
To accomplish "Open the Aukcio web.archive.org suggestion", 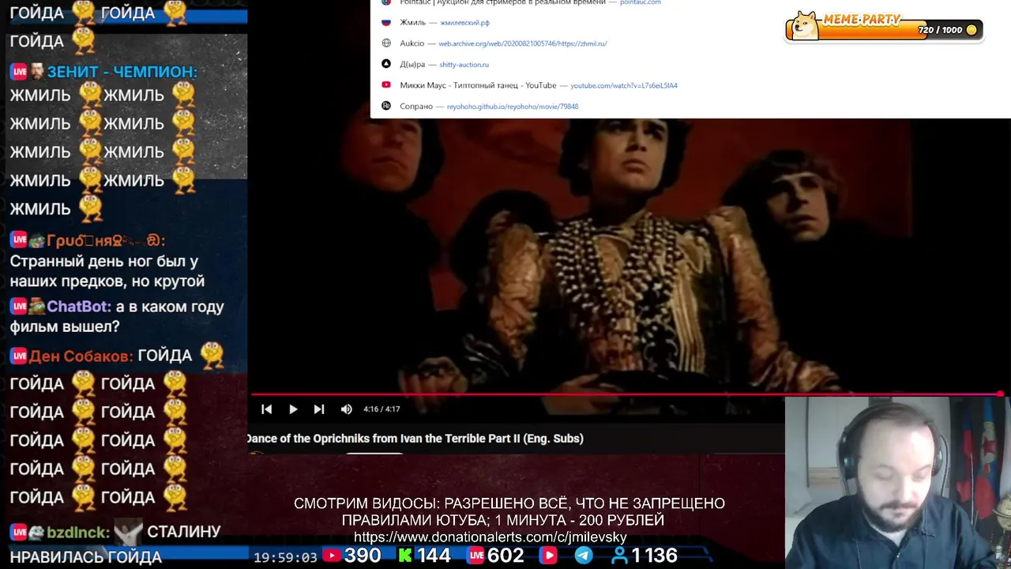I will 690,43.
